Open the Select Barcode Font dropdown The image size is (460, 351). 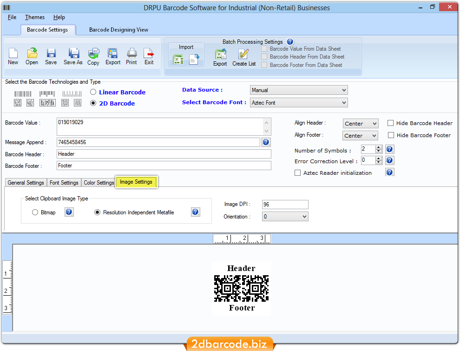(x=299, y=103)
